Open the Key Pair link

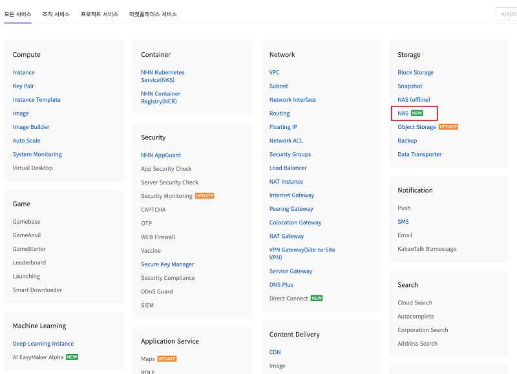click(23, 86)
